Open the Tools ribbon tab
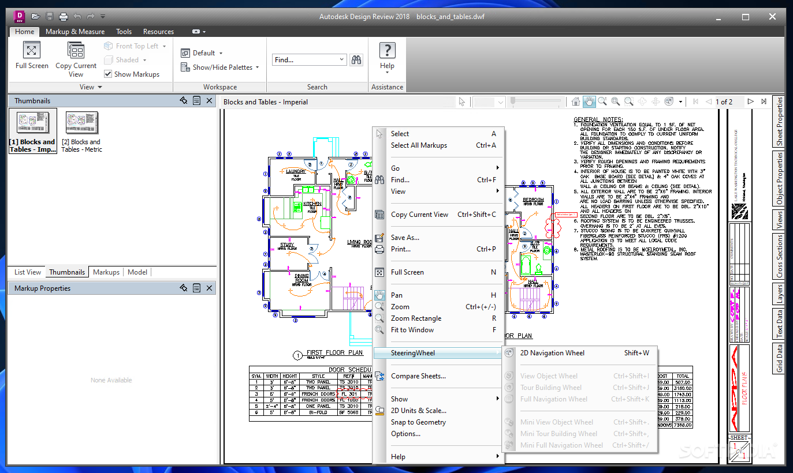This screenshot has width=793, height=473. pos(124,32)
